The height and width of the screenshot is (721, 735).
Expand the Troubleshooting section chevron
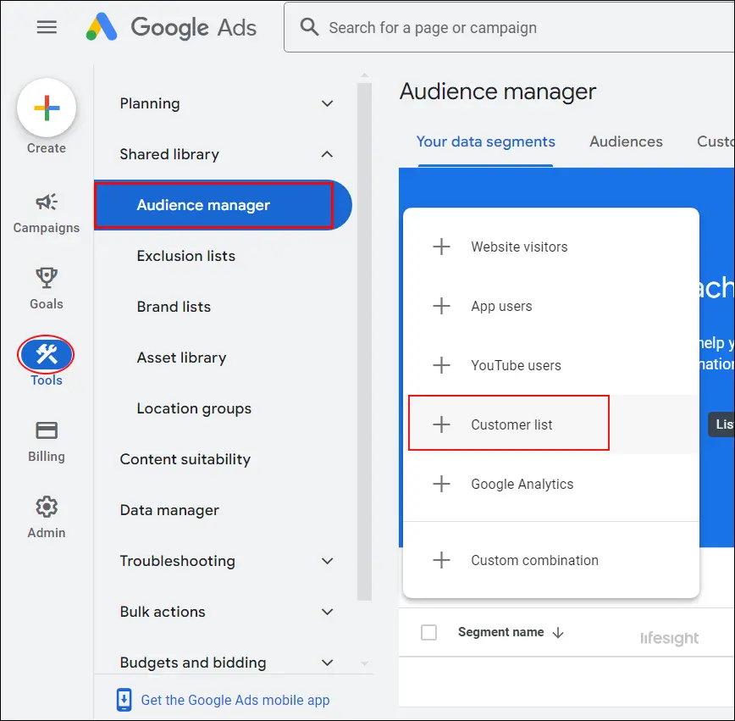click(327, 561)
